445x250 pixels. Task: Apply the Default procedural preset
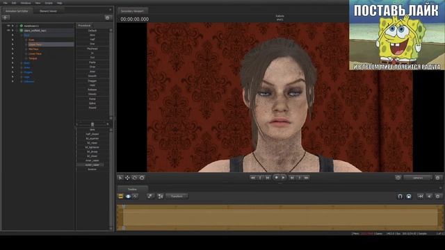92,31
